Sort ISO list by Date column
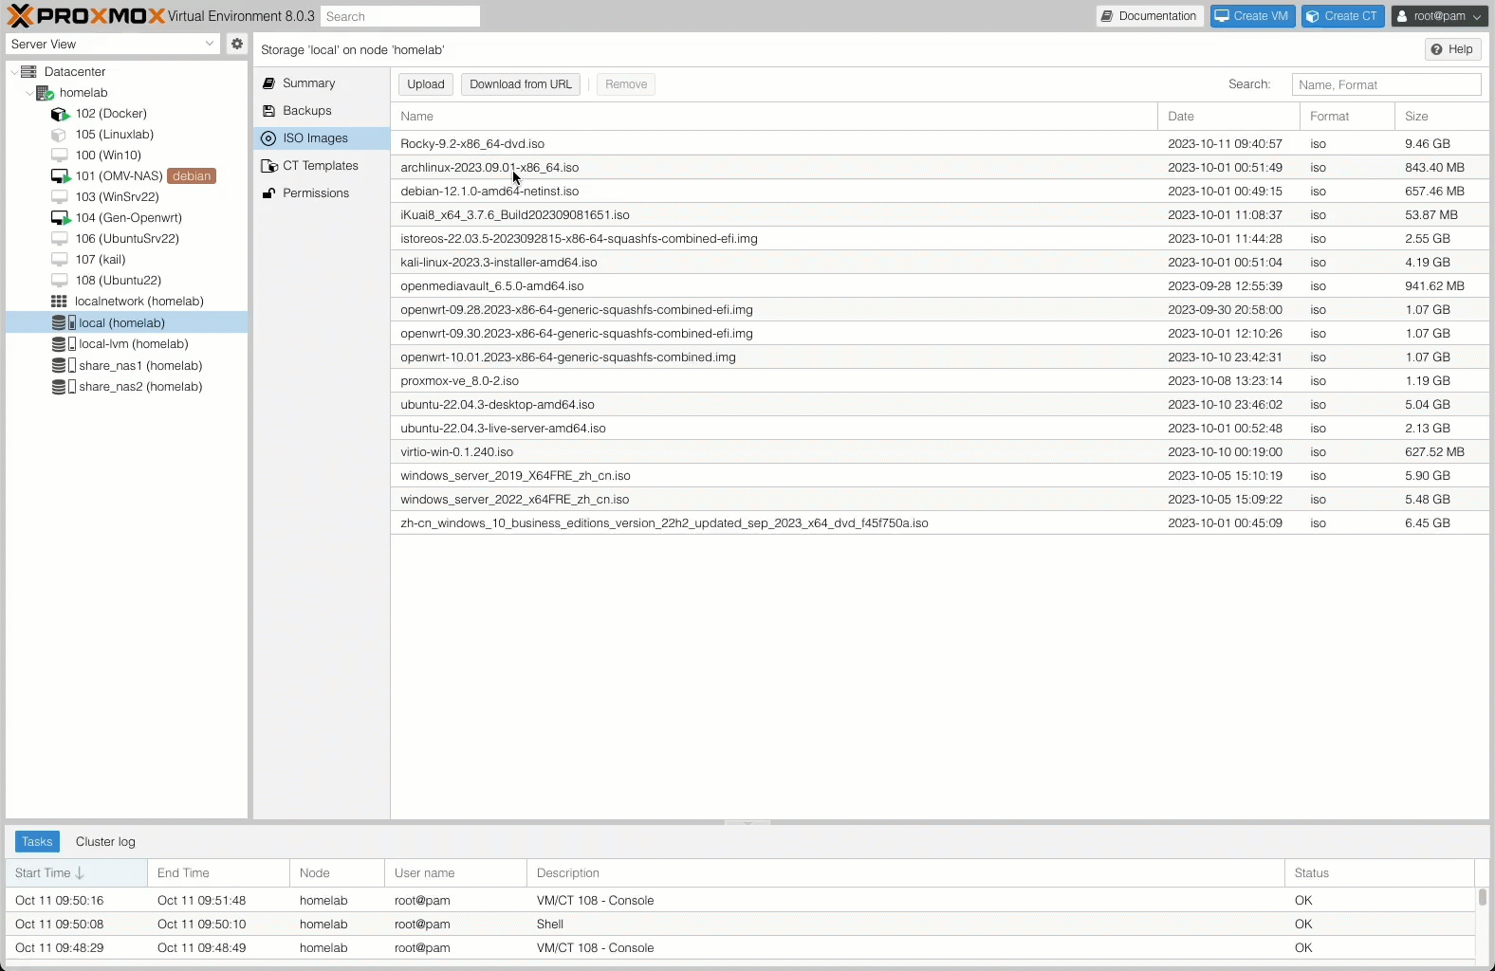Image resolution: width=1495 pixels, height=971 pixels. 1228,116
